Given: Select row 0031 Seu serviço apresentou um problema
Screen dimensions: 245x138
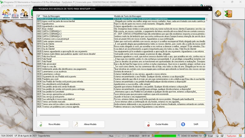Looking at the screenshot, I should 121,94.
